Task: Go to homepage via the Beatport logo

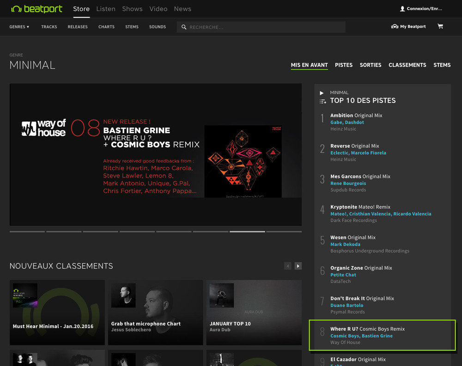Action: coord(36,8)
